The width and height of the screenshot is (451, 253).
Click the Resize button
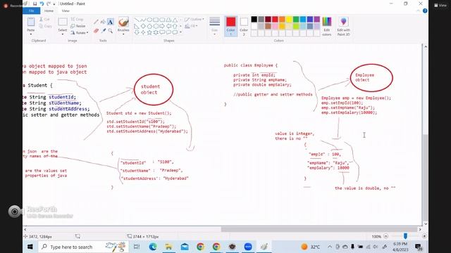[78, 26]
